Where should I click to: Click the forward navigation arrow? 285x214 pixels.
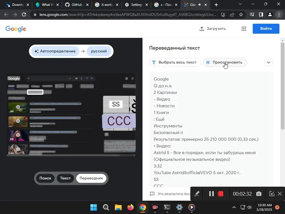(x=15, y=14)
